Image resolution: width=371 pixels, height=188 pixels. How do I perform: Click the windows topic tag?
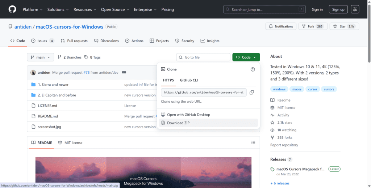tap(279, 89)
